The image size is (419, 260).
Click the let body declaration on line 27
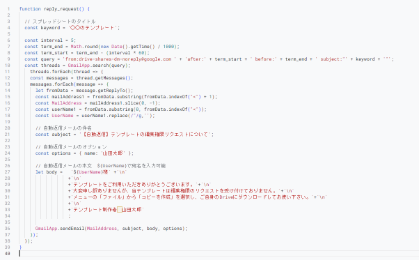[x=46, y=172]
